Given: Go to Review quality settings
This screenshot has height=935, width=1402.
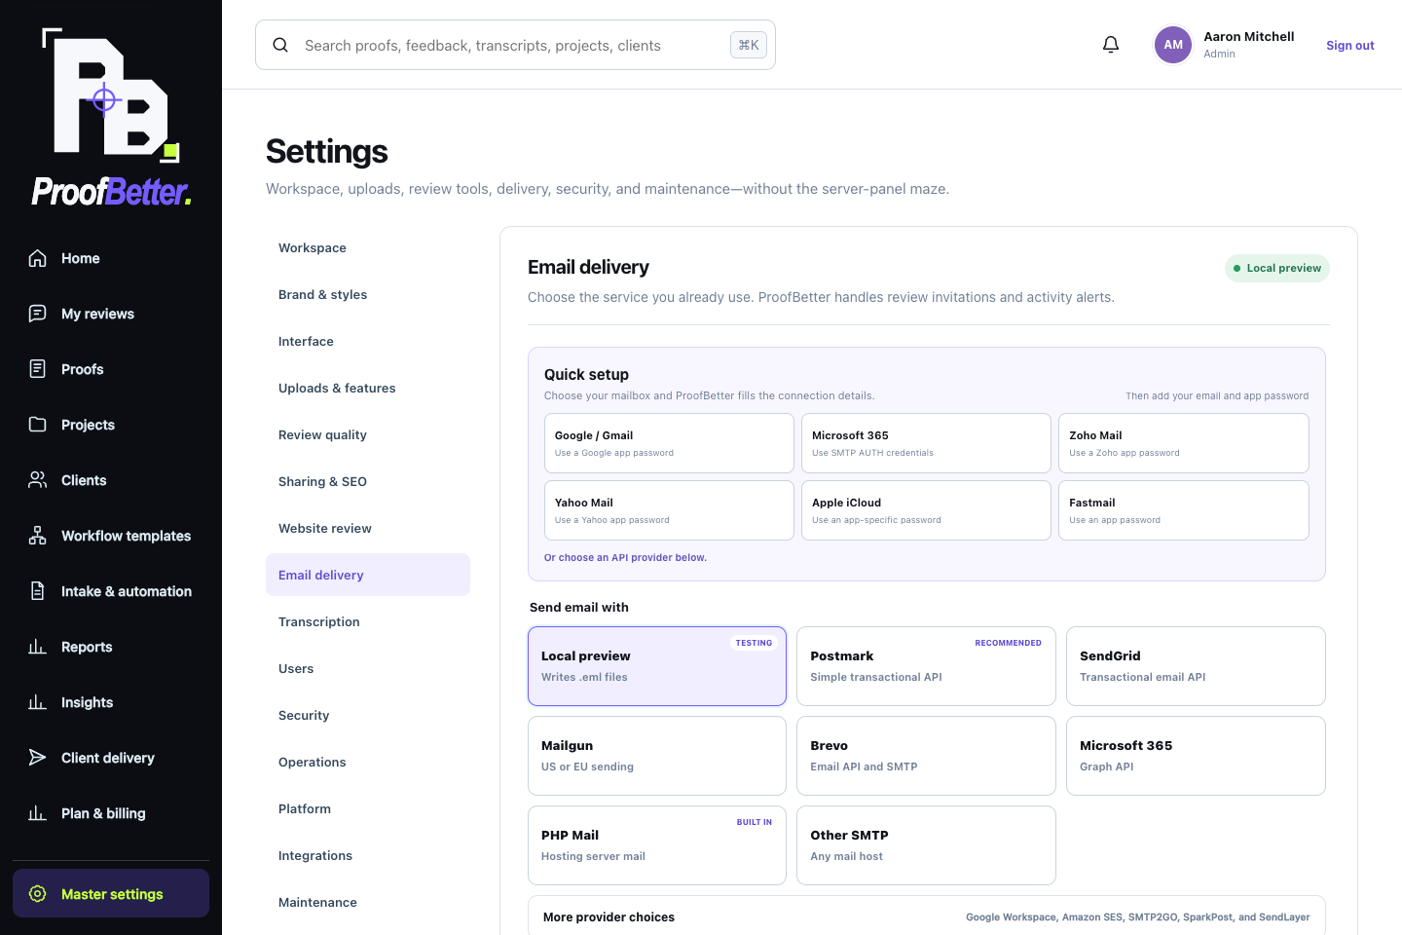Looking at the screenshot, I should pyautogui.click(x=368, y=435).
